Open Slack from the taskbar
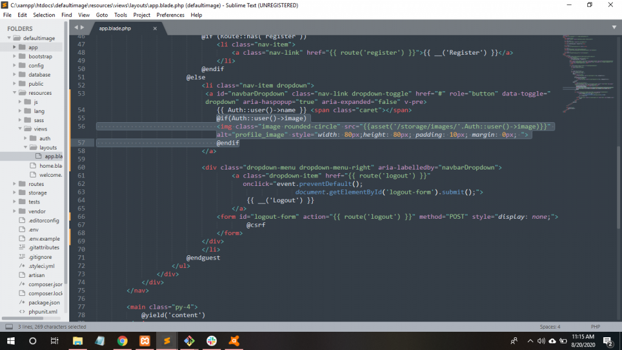 pos(211,341)
